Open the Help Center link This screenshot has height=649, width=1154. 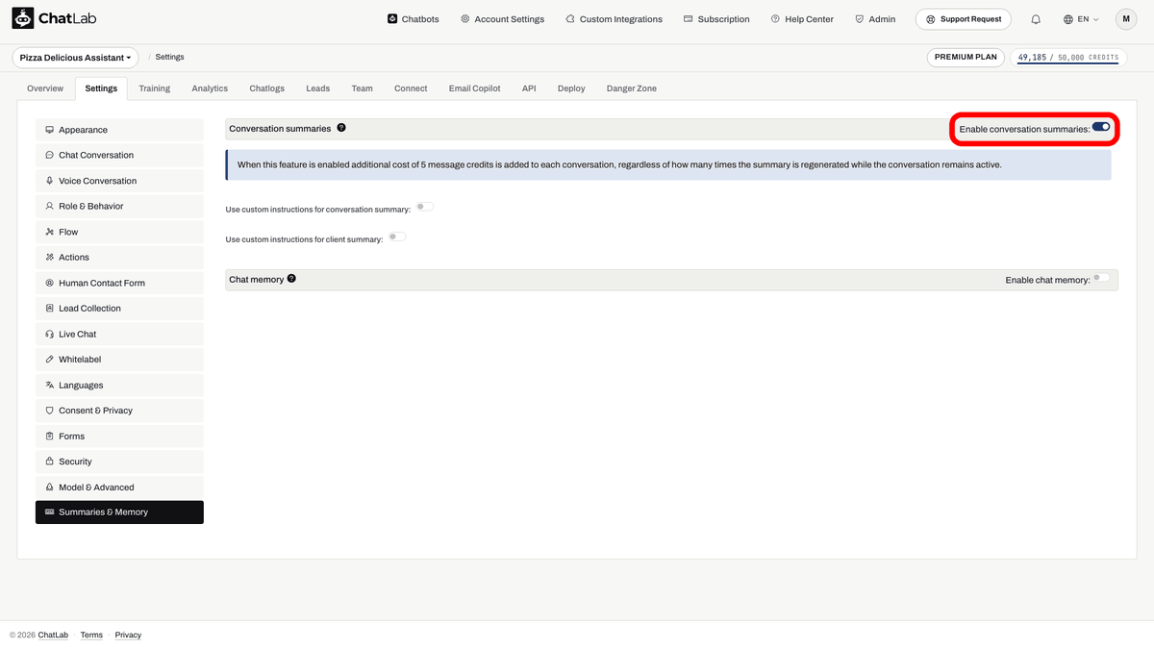[x=802, y=19]
